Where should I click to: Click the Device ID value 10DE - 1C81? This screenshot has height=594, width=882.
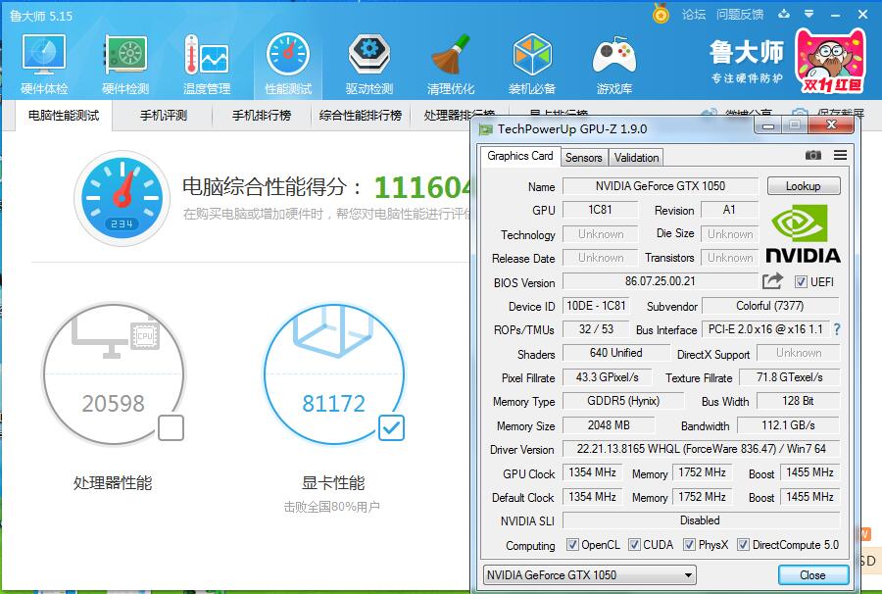[596, 306]
